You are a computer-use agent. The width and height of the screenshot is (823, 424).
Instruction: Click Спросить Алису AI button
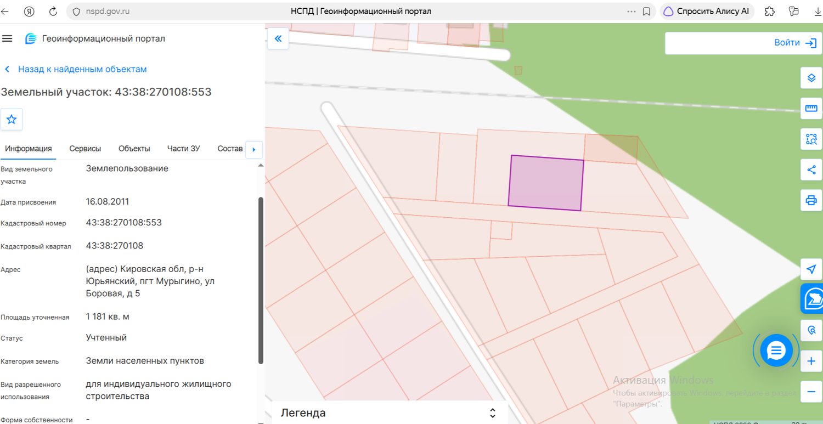tap(707, 11)
